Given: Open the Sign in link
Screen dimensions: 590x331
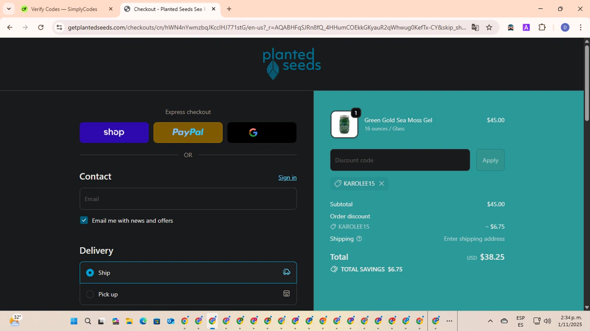Looking at the screenshot, I should pos(288,177).
